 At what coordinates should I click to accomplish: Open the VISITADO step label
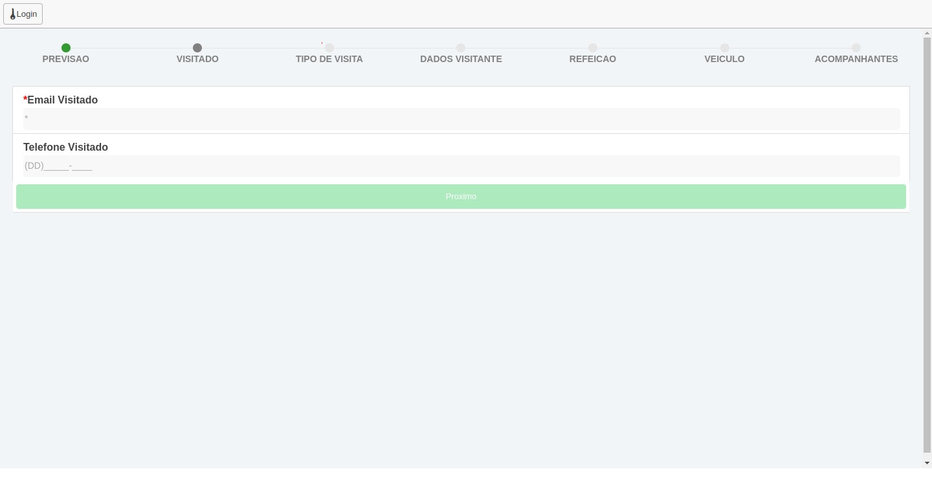tap(197, 59)
